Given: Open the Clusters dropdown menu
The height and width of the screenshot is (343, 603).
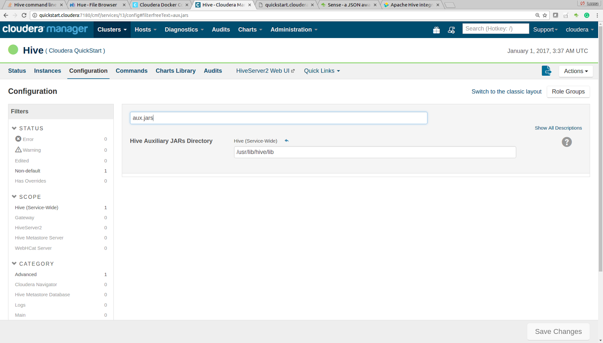Looking at the screenshot, I should tap(112, 29).
